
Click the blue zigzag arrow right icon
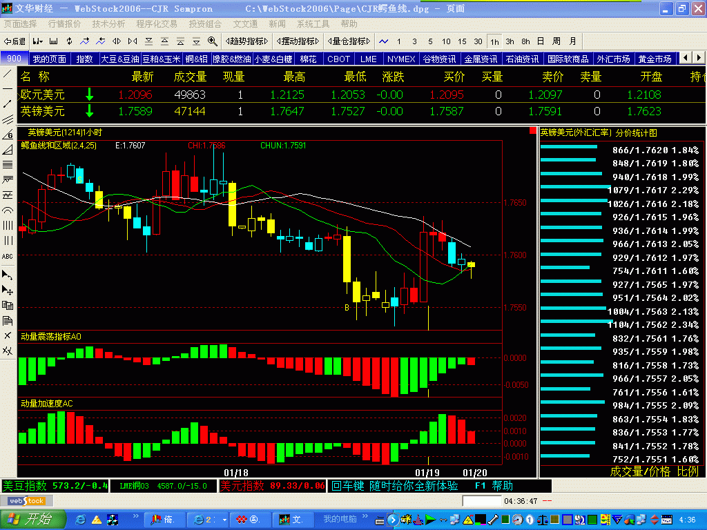(85, 41)
